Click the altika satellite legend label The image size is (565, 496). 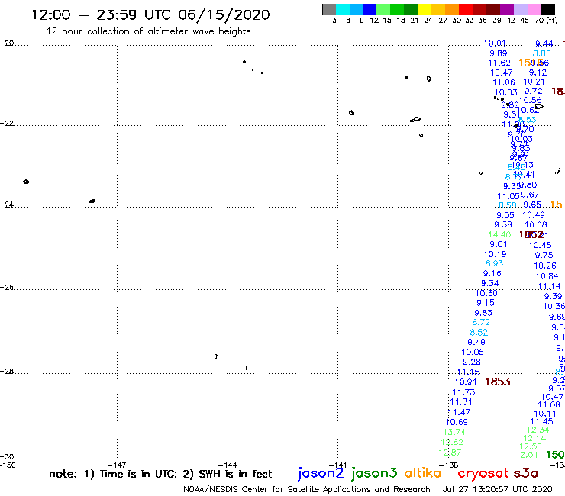pyautogui.click(x=423, y=472)
